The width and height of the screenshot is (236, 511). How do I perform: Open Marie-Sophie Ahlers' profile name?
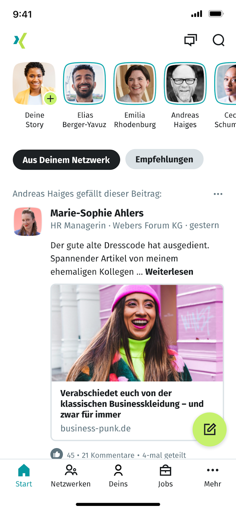(97, 213)
